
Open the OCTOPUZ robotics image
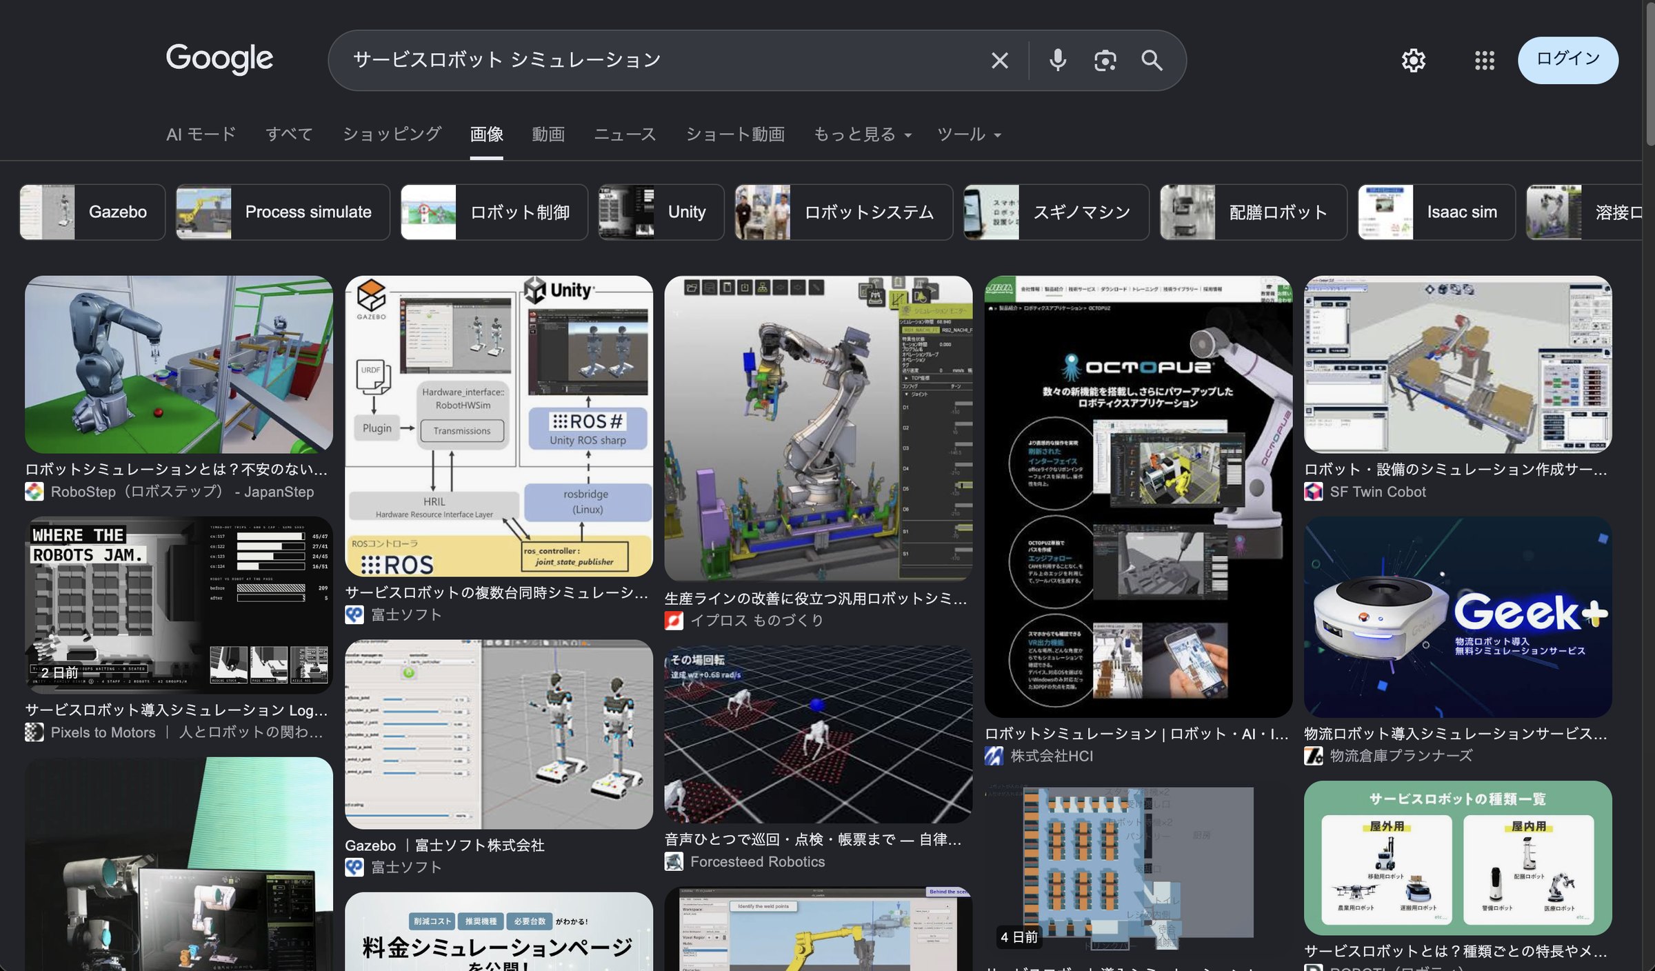click(x=1138, y=497)
